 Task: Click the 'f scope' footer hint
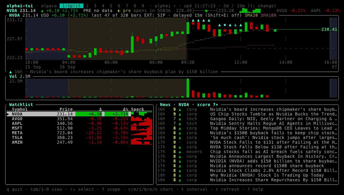(111, 189)
